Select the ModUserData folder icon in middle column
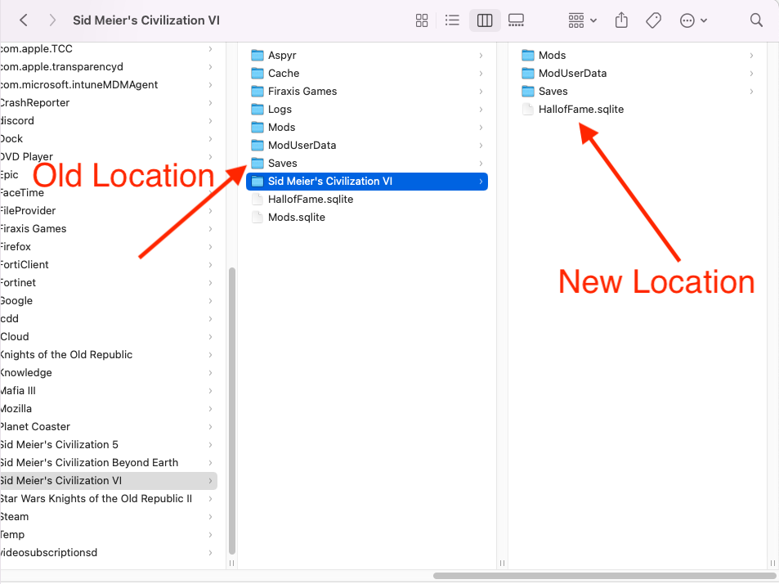This screenshot has height=584, width=779. [x=257, y=145]
